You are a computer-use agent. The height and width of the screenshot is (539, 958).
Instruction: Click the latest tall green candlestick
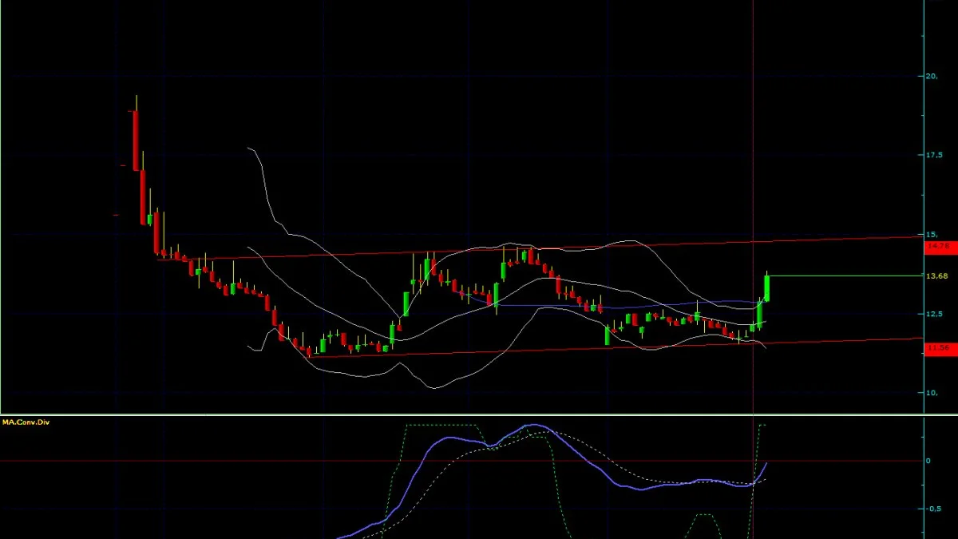(x=766, y=288)
